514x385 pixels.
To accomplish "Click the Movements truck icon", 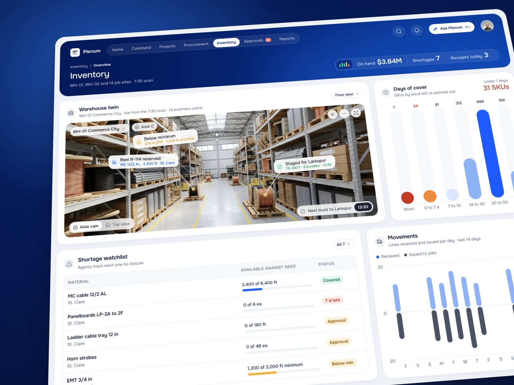I will coord(379,242).
